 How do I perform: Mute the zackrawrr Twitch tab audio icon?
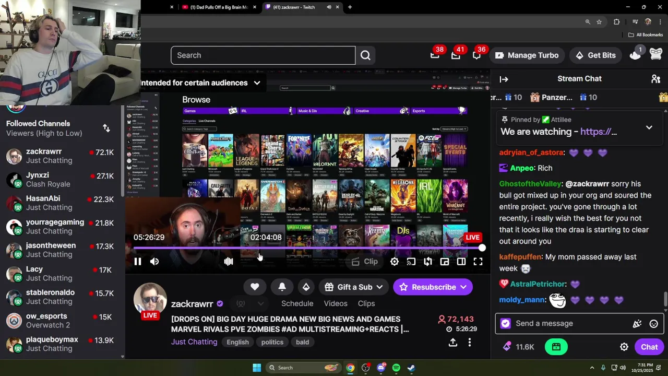point(329,7)
